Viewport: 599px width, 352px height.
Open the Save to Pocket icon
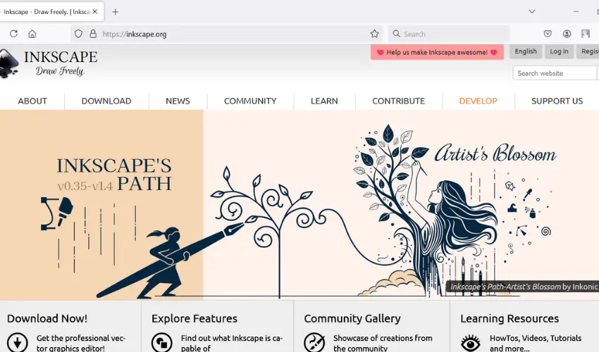point(548,34)
